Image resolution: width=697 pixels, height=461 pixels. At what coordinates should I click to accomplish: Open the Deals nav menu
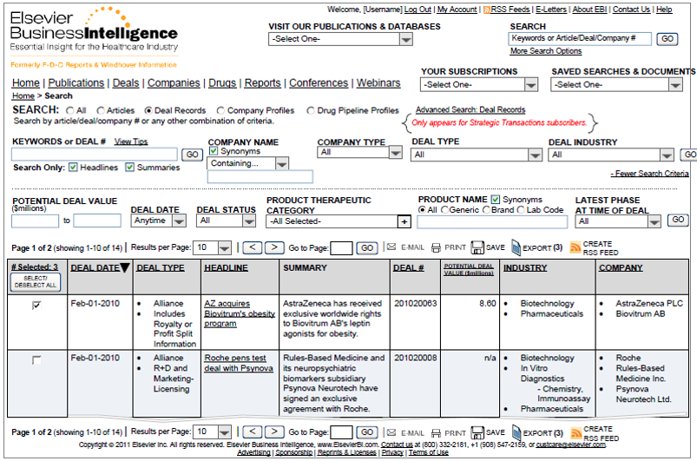[x=126, y=83]
